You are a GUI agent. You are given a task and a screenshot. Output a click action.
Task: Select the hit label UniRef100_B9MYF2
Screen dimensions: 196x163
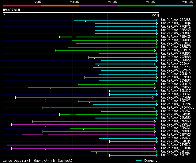pos(176,155)
